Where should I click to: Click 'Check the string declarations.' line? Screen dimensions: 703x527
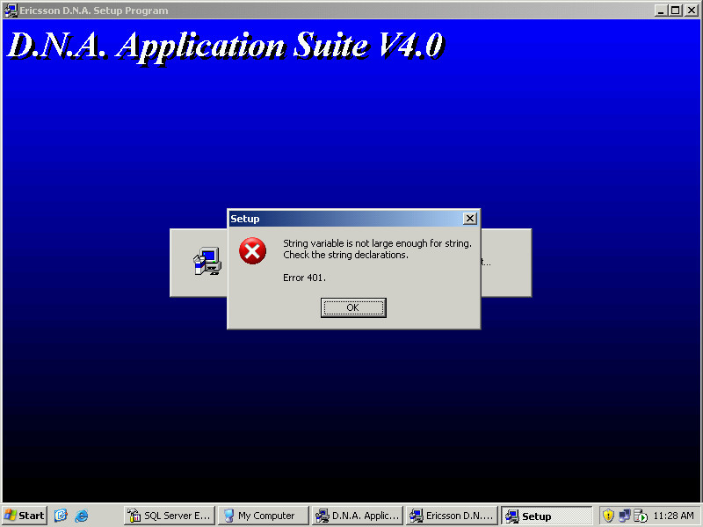pos(345,255)
